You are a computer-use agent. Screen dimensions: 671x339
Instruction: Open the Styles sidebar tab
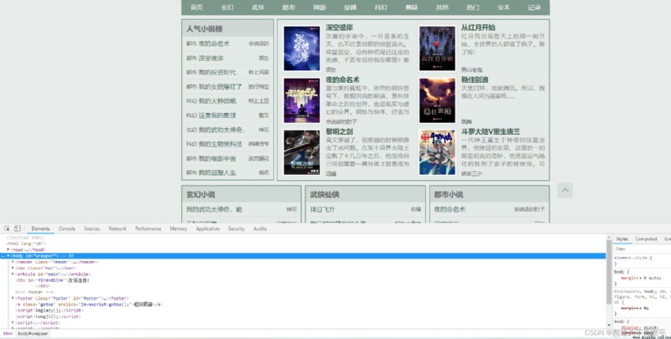coord(622,239)
